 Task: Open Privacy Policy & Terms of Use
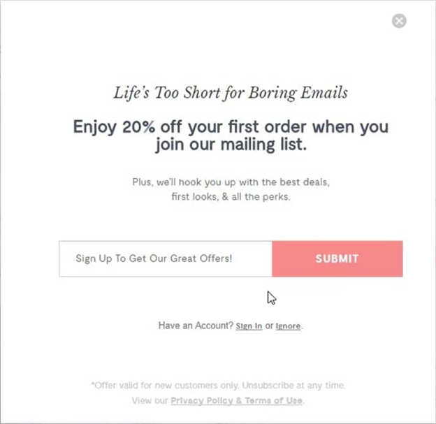pyautogui.click(x=236, y=400)
